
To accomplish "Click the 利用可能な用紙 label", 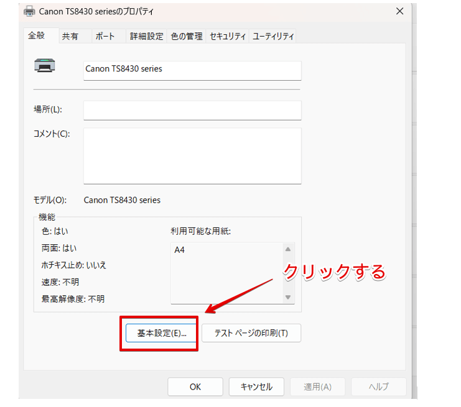I will (x=201, y=231).
